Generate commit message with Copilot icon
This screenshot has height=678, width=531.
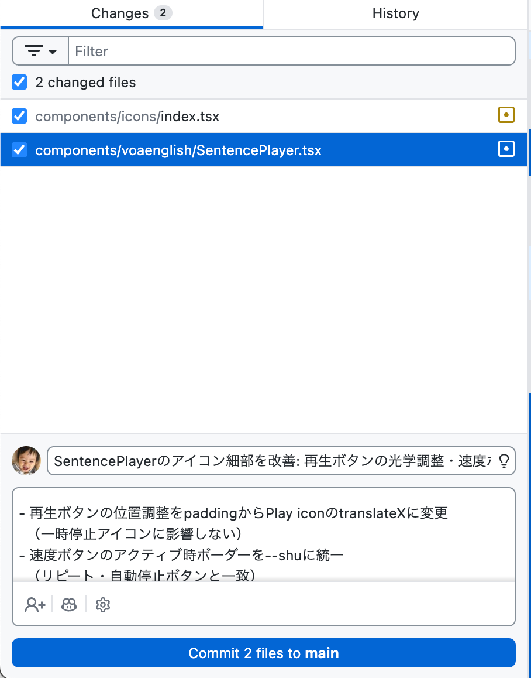[x=68, y=604]
